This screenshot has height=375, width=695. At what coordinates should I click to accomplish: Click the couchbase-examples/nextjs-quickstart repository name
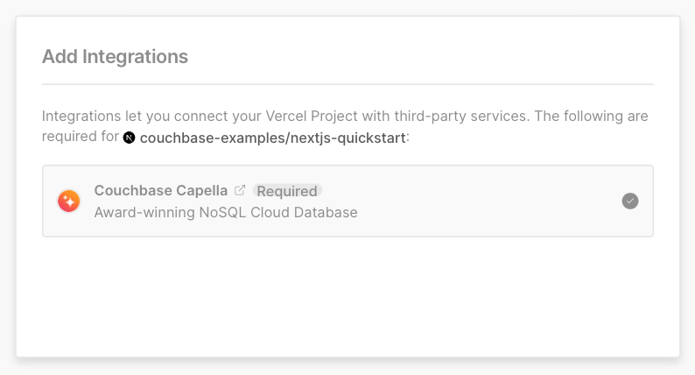tap(272, 138)
